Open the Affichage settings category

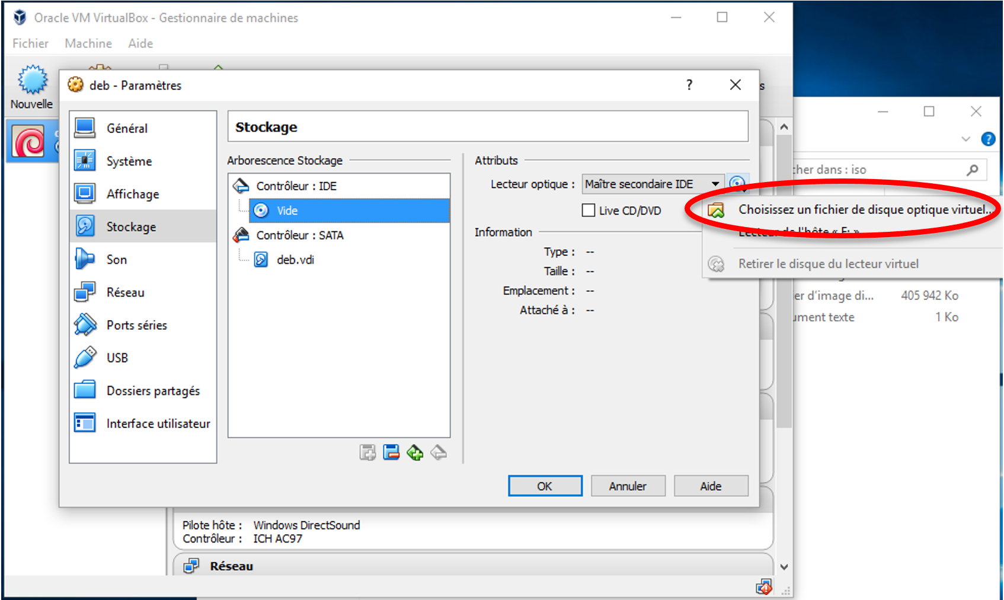pyautogui.click(x=143, y=194)
